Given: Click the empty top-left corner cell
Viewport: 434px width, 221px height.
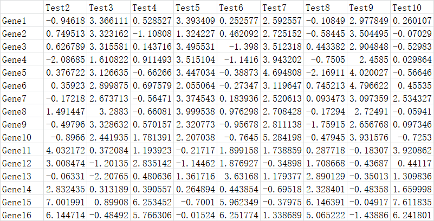Looking at the screenshot, I should point(22,8).
